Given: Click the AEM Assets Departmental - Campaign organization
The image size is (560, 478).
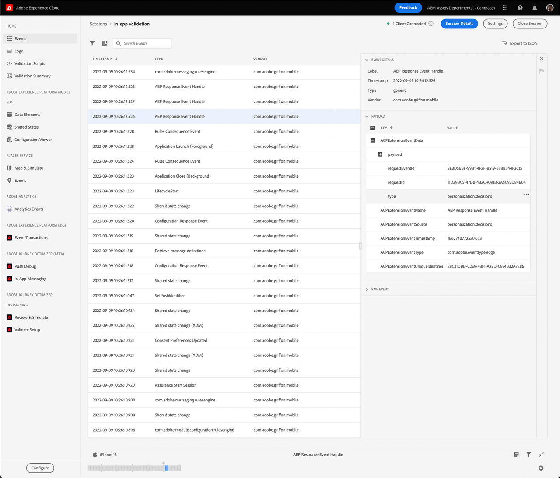Looking at the screenshot, I should [x=461, y=8].
